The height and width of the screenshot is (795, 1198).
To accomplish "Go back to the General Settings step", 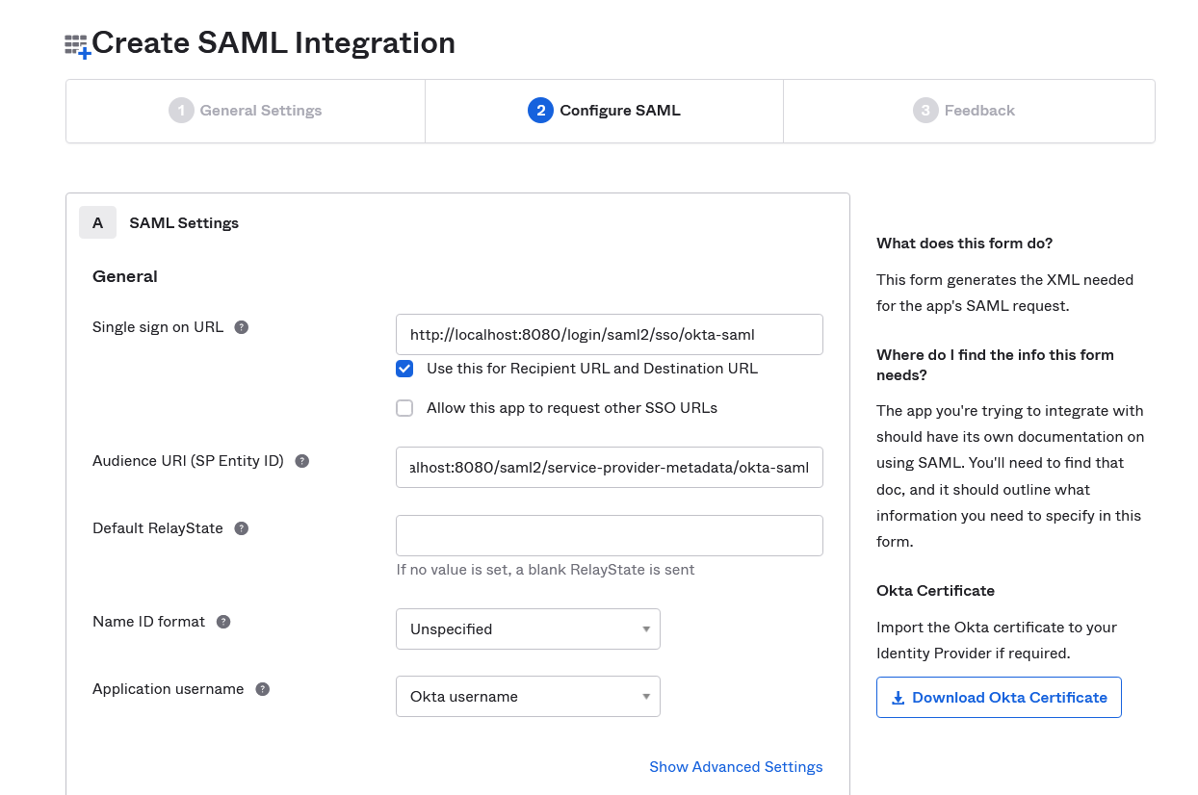I will tap(245, 110).
